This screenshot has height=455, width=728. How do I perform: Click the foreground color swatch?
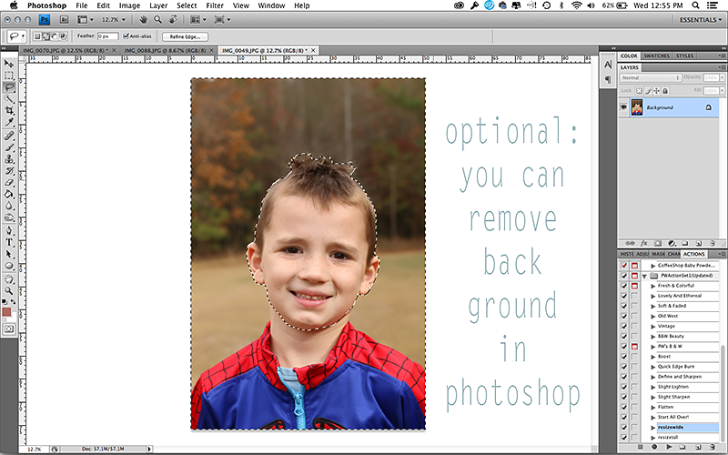click(x=6, y=311)
